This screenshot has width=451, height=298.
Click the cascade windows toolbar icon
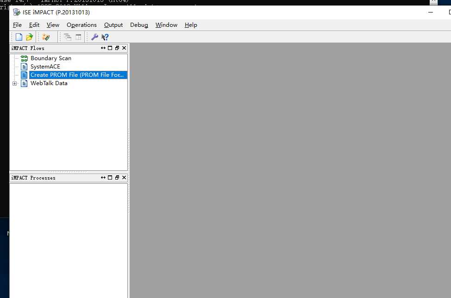tap(68, 37)
